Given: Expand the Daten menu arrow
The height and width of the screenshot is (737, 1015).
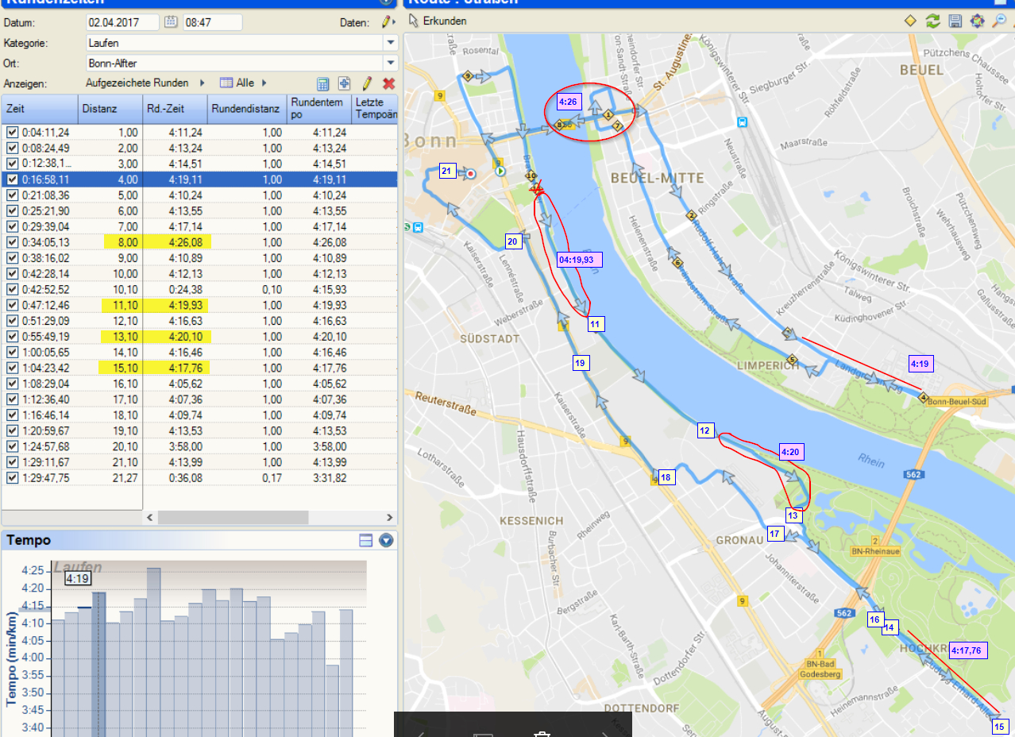Looking at the screenshot, I should click(395, 22).
